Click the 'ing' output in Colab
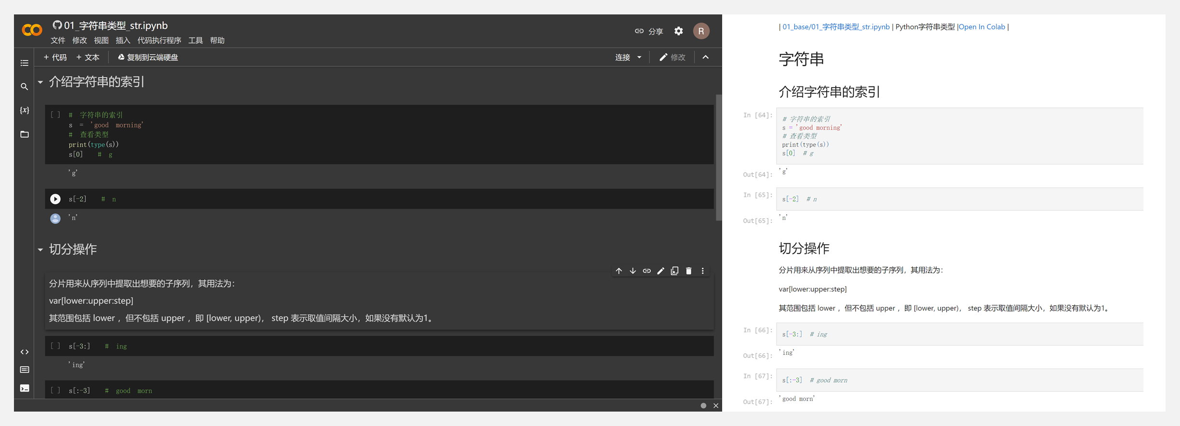Viewport: 1180px width, 426px height. pos(77,365)
